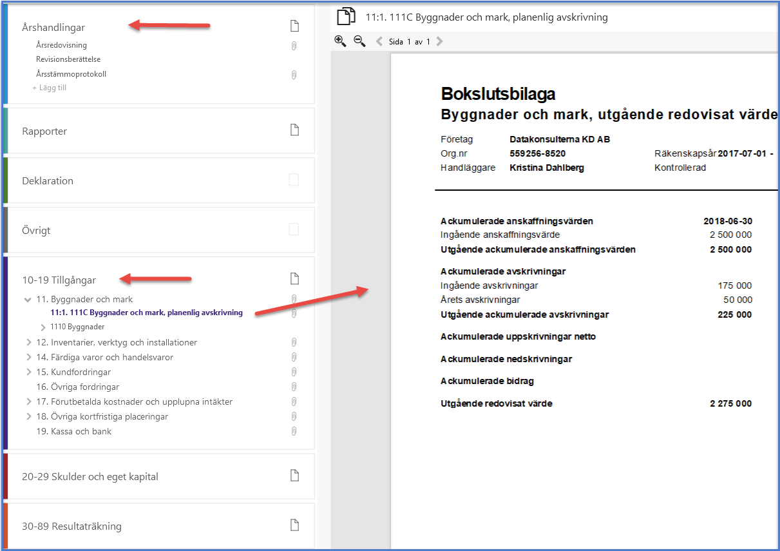Go to the next page of the preview
The height and width of the screenshot is (551, 780).
tap(439, 41)
